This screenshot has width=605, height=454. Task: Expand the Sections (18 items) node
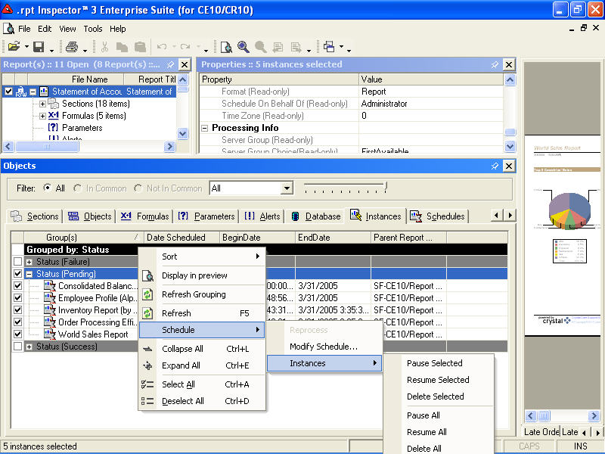[x=43, y=104]
